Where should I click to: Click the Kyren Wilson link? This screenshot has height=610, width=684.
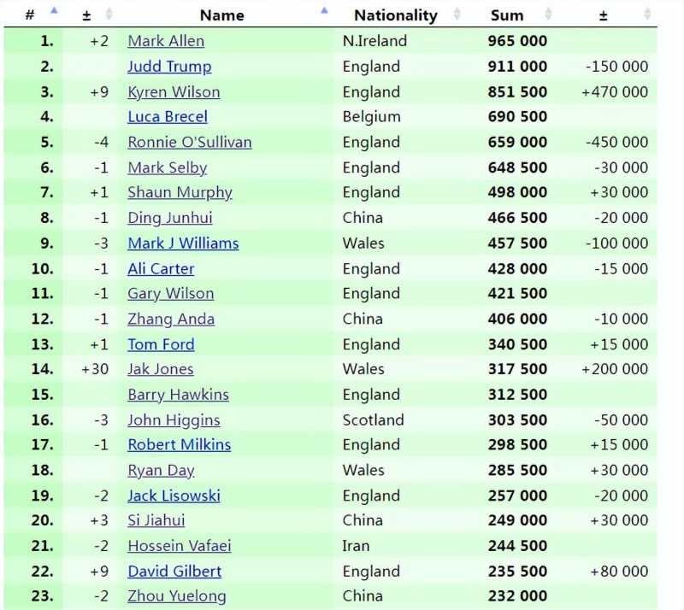[174, 92]
